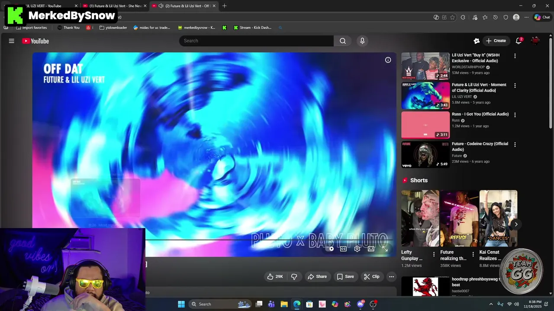Viewport: 554px width, 311px height.
Task: Open the ytdownloader bookmark folder
Action: click(x=113, y=28)
